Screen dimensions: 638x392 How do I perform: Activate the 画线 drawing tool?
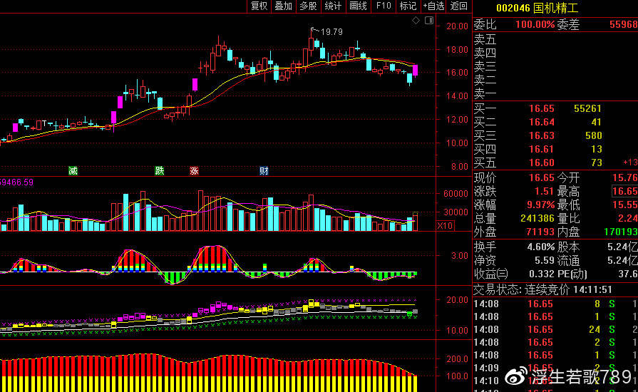[x=359, y=6]
